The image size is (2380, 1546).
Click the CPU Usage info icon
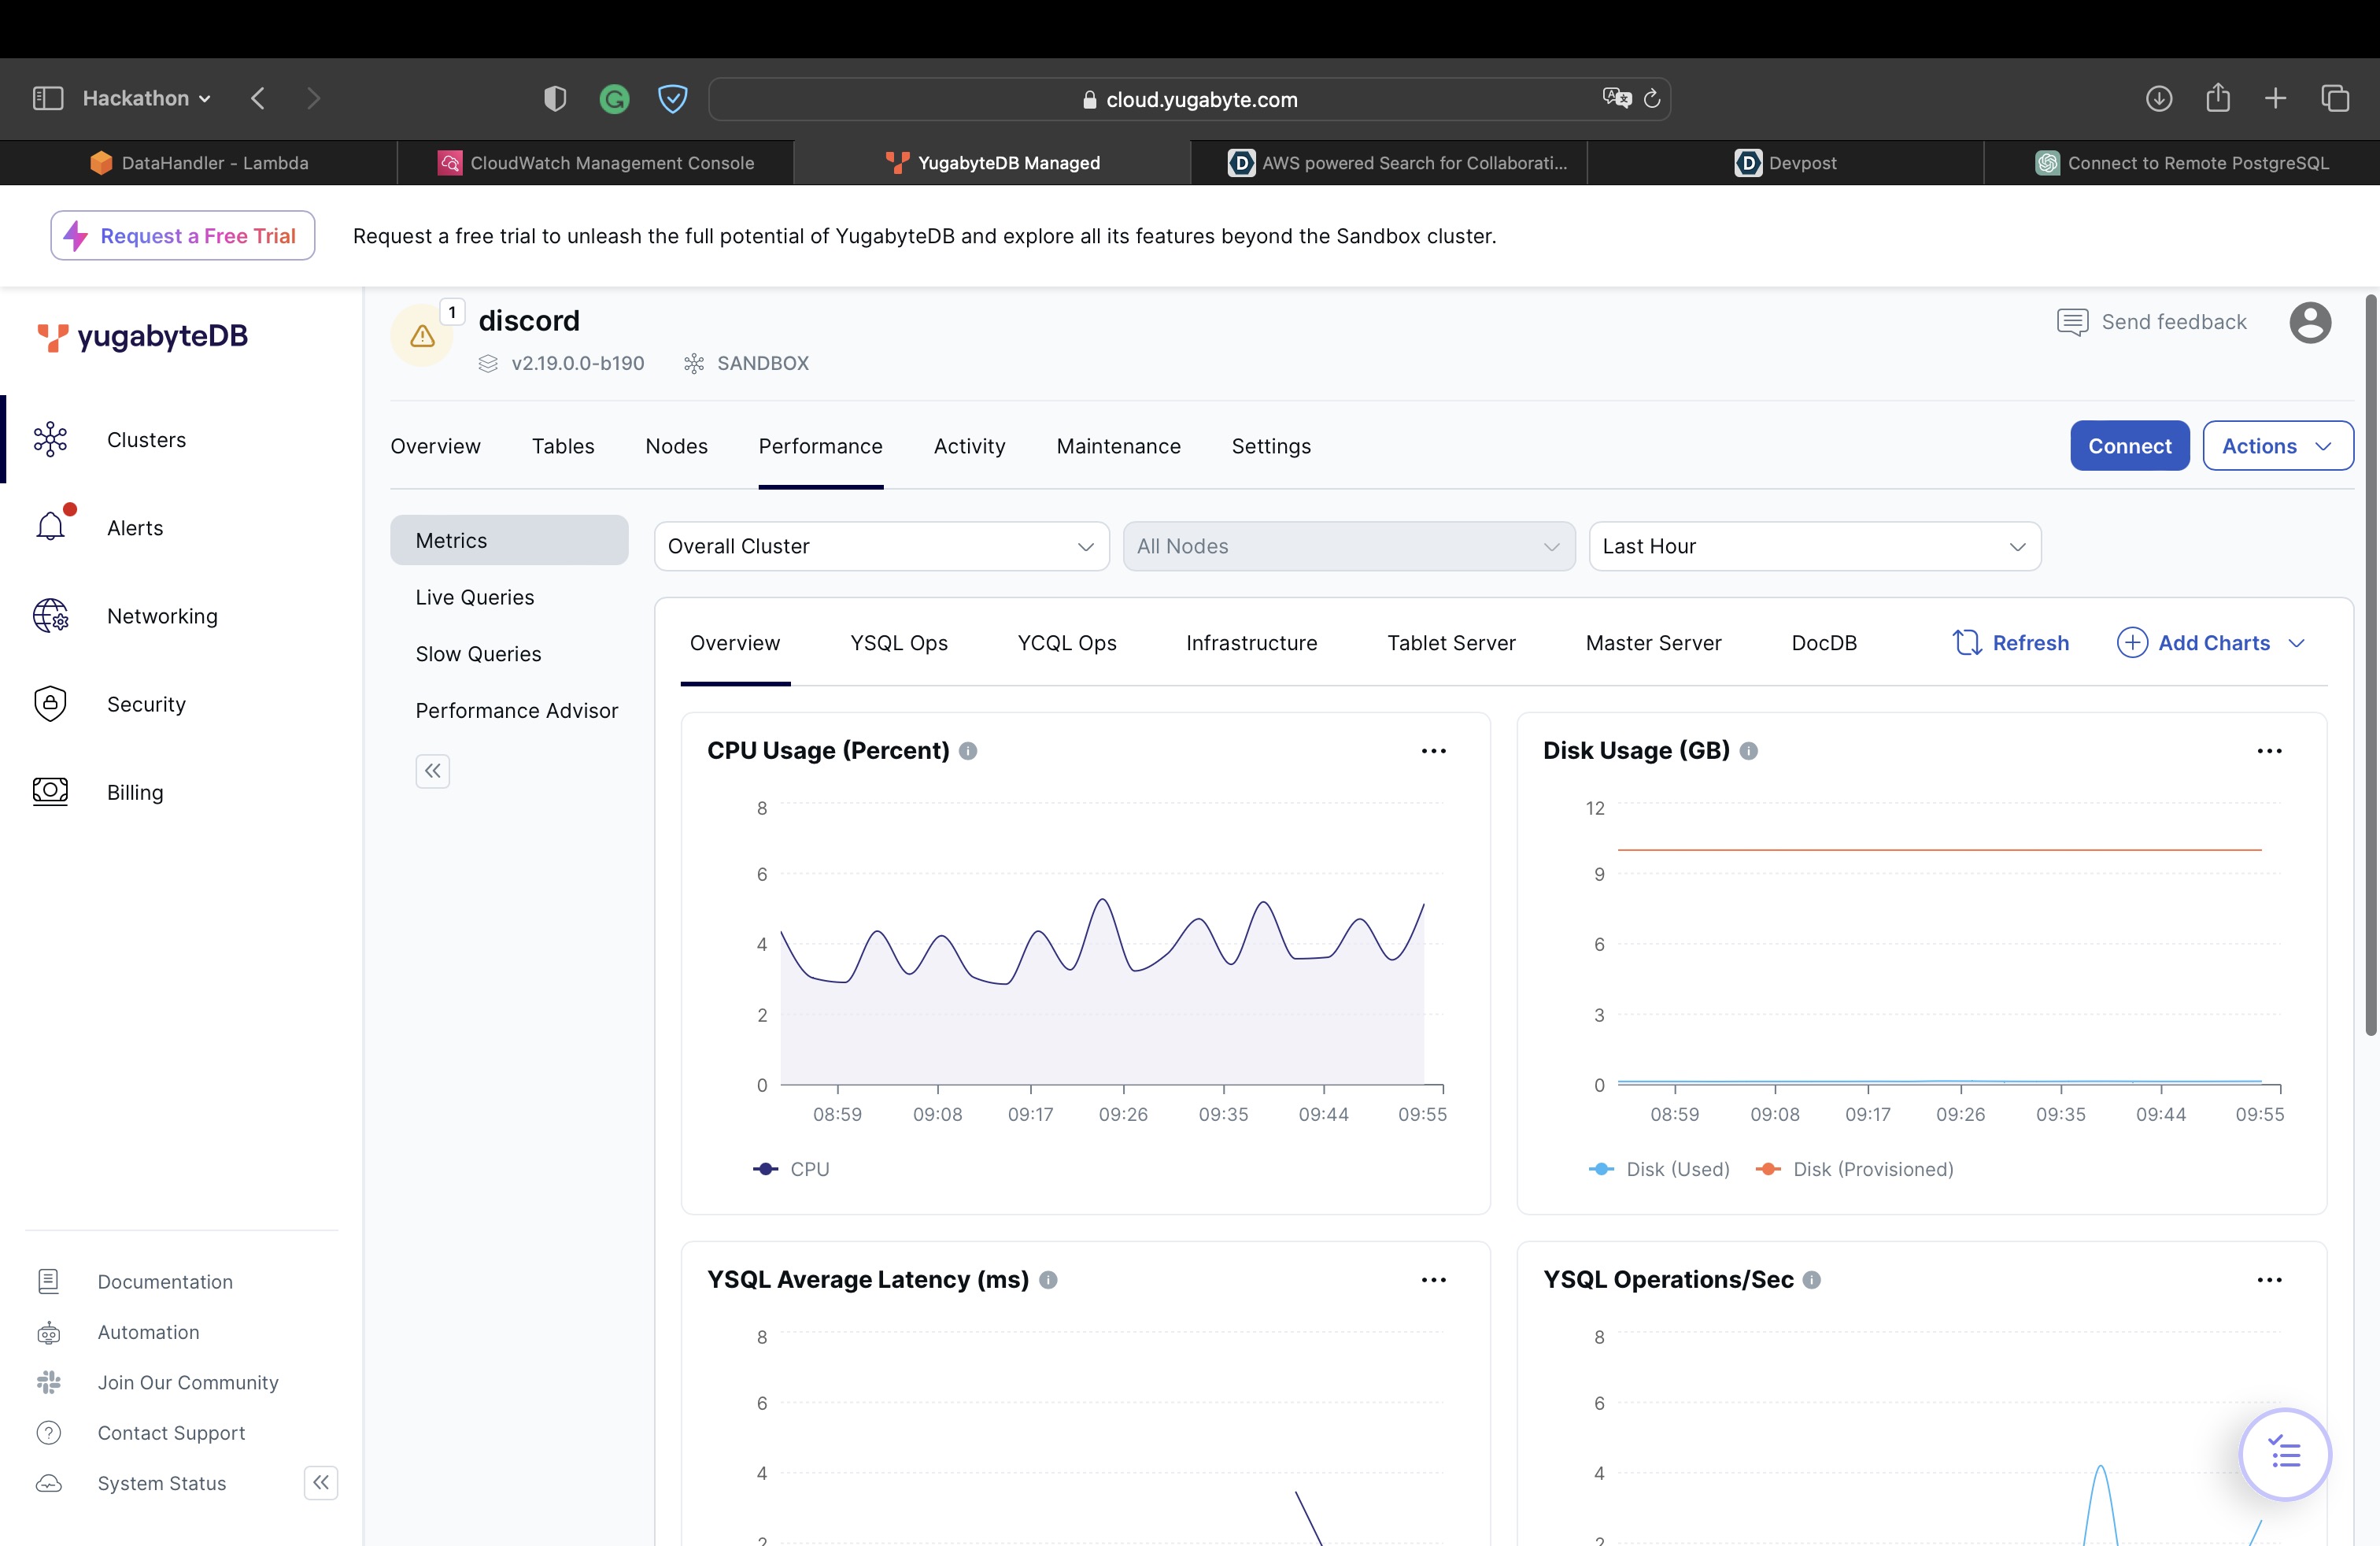pos(968,751)
